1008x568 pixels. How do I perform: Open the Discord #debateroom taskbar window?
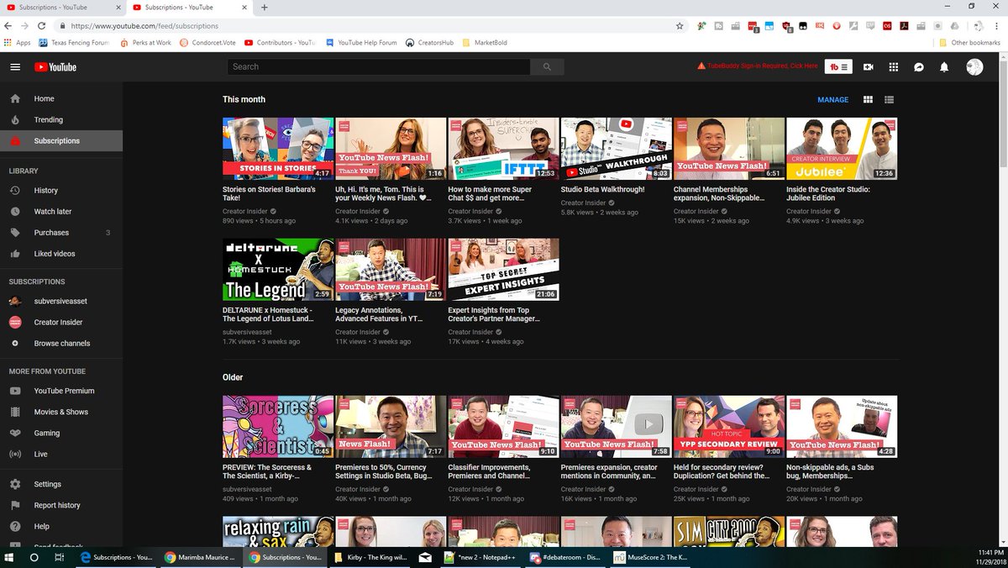tap(567, 557)
